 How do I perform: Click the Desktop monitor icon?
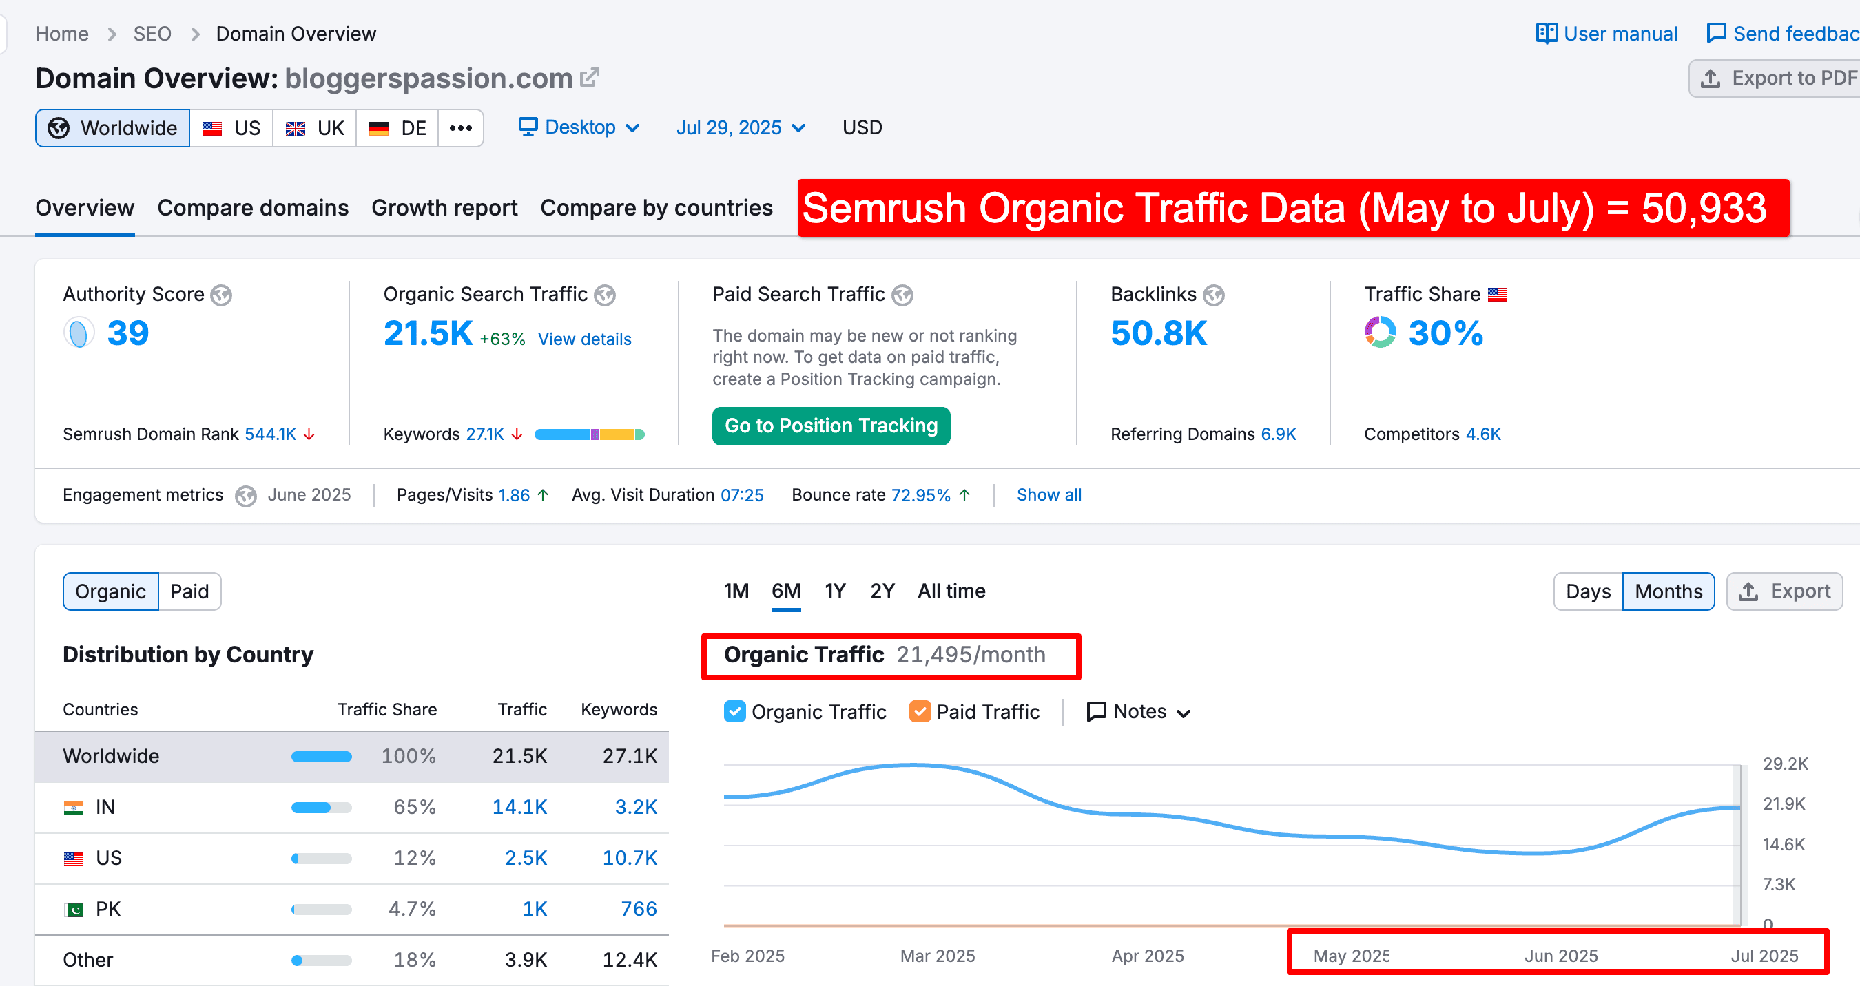[528, 127]
